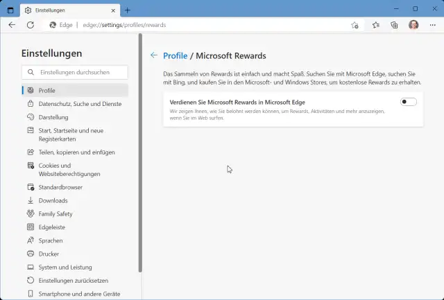Screen dimensions: 444x300
Task: Select Sprachen in settings sidebar
Action: pyautogui.click(x=75, y=240)
